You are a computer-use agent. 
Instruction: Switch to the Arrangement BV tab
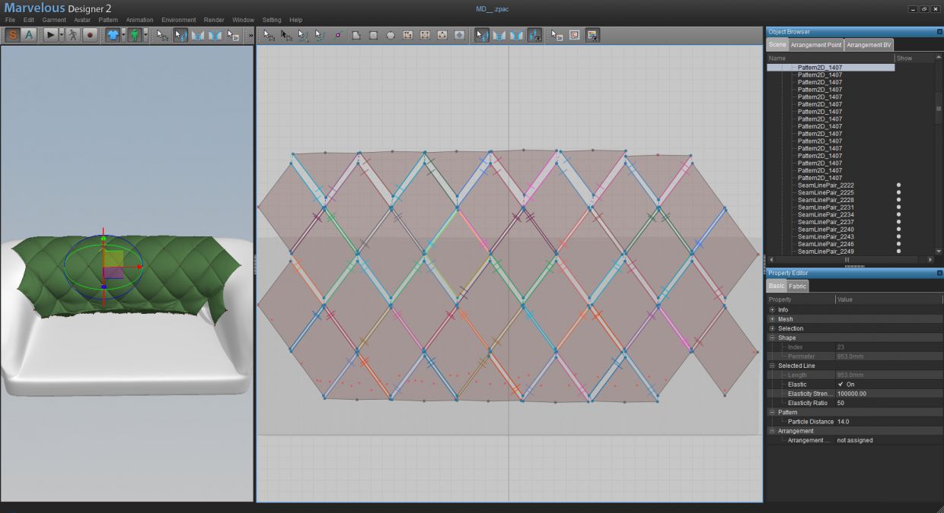(869, 45)
